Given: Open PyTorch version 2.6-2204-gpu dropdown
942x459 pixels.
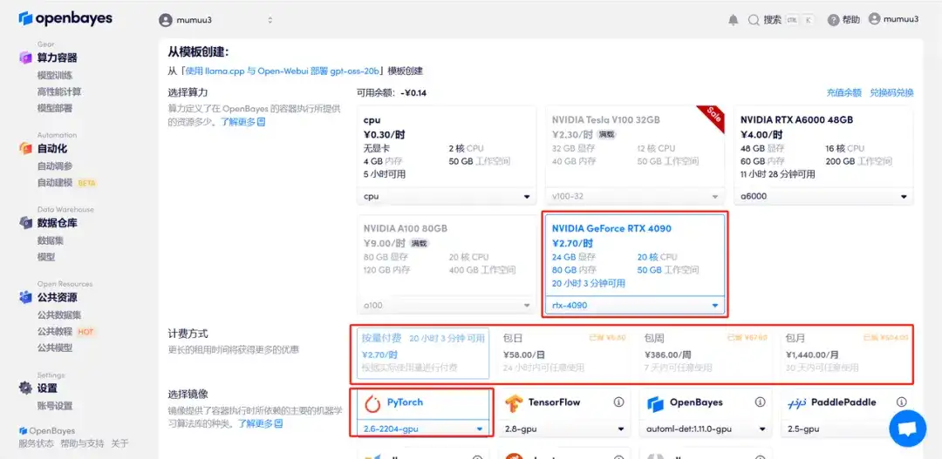Looking at the screenshot, I should coord(423,429).
